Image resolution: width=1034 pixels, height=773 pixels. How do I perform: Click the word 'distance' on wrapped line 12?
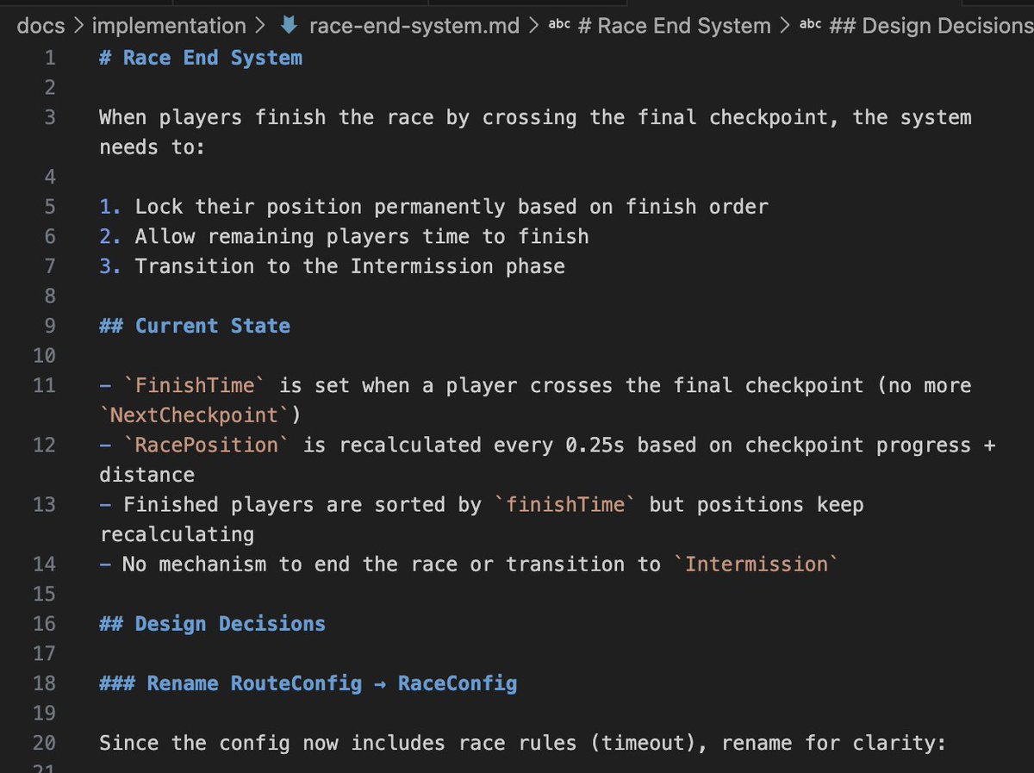147,475
